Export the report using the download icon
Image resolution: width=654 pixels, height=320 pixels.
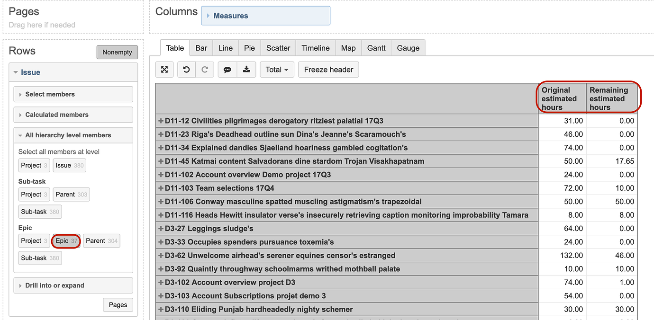click(246, 69)
